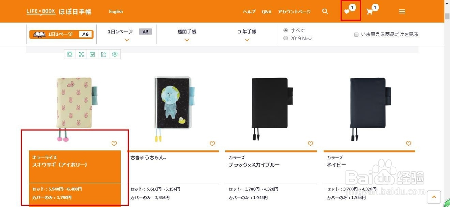Select the 1日1ページ A6 tab
Screen dimensions: 450x207
point(61,35)
